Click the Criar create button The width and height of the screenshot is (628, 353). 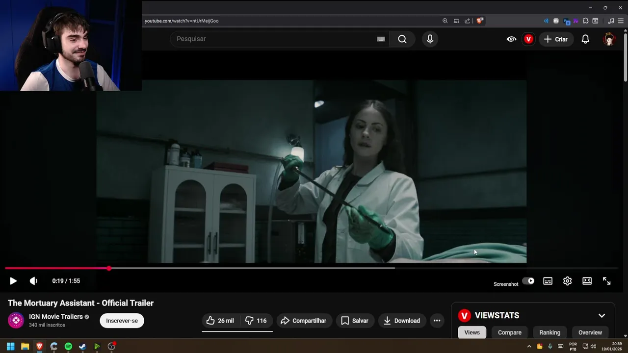555,39
